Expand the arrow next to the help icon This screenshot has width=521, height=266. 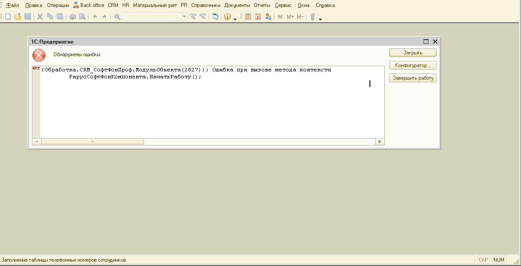coord(235,20)
